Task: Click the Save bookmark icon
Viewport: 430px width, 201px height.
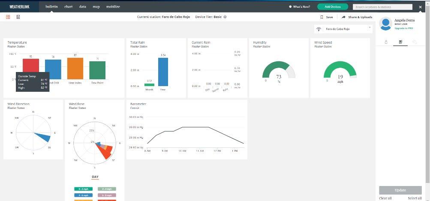Action: pyautogui.click(x=322, y=17)
